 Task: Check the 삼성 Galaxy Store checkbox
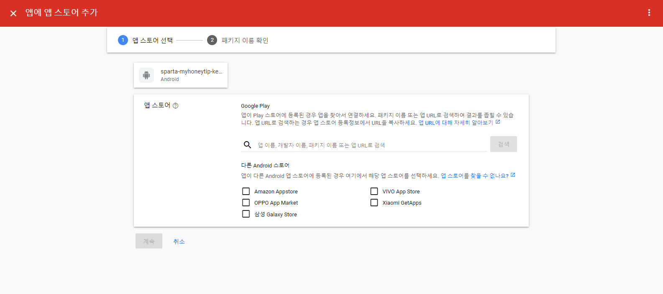(246, 214)
